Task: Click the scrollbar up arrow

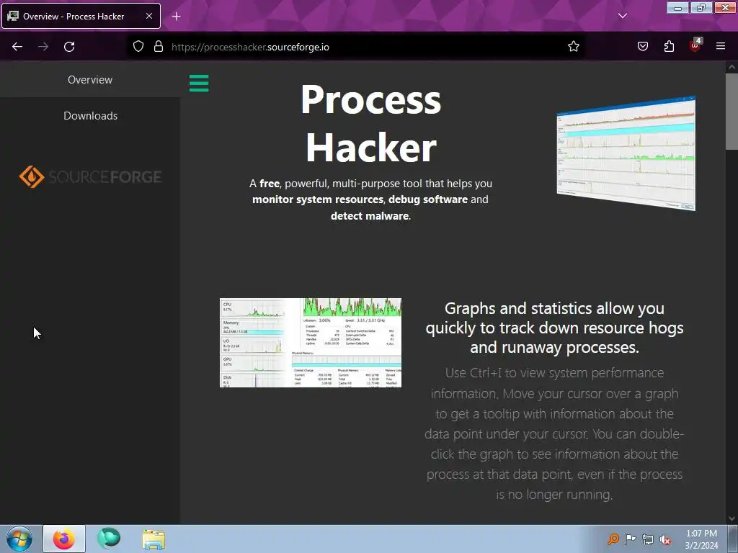Action: pos(732,67)
